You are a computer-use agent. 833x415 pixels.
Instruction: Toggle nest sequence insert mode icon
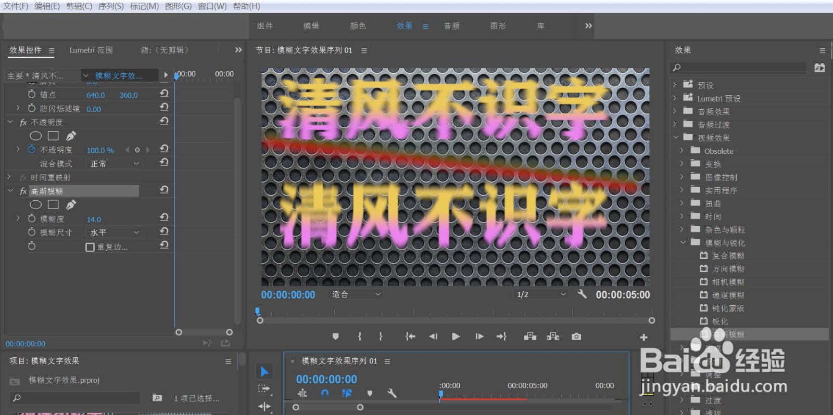click(x=302, y=394)
